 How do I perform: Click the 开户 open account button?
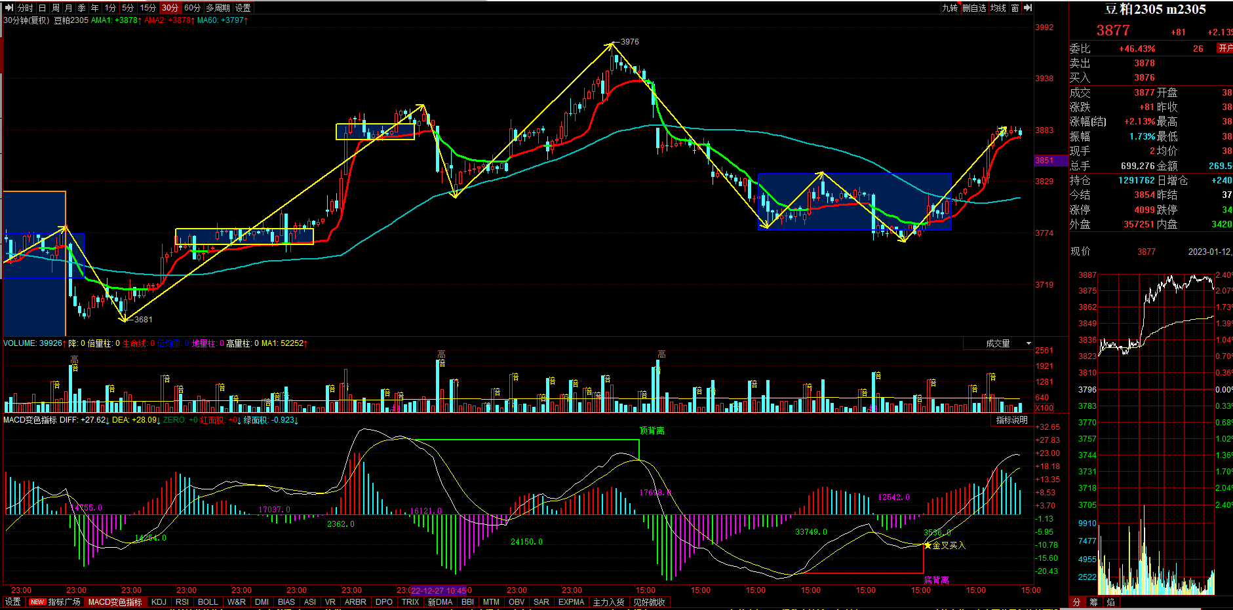1224,48
